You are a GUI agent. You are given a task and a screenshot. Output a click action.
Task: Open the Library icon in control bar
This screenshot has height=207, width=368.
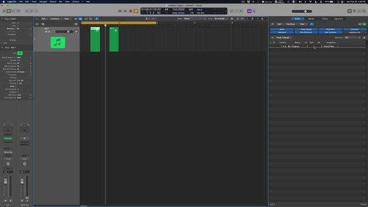coord(4,11)
